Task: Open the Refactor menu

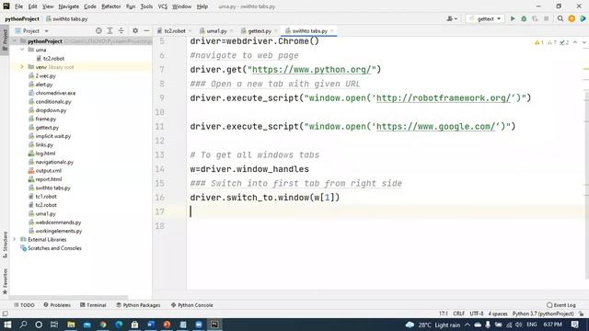Action: (110, 6)
